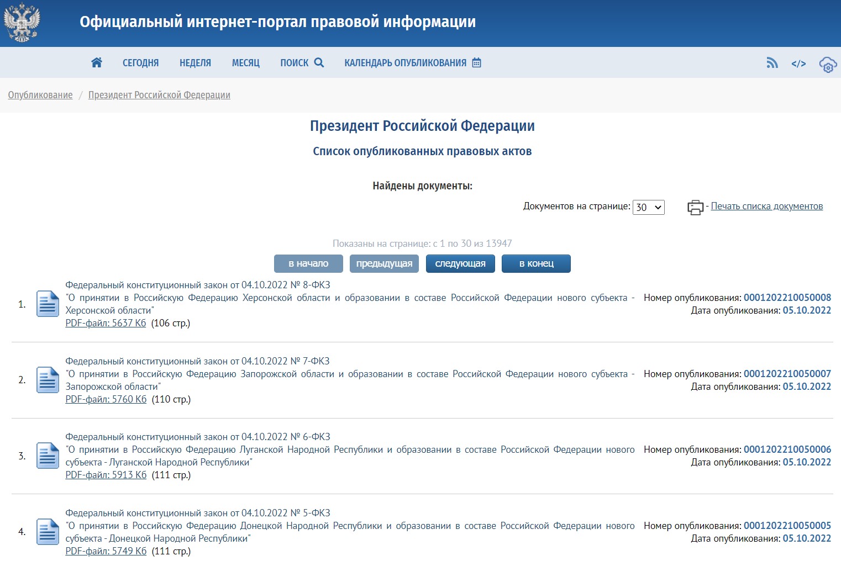Click Президент Российской Федерации breadcrumb link
This screenshot has height=561, width=841.
pos(159,95)
